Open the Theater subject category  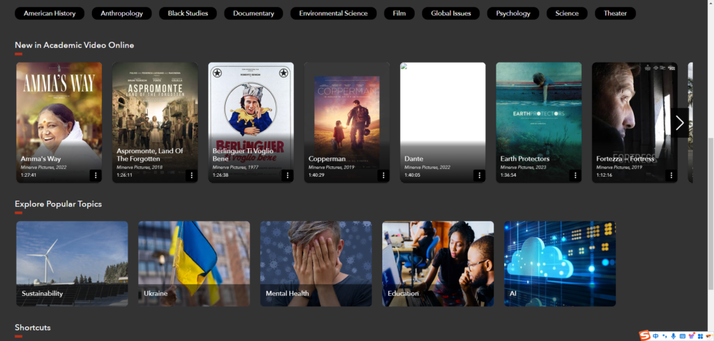[615, 13]
